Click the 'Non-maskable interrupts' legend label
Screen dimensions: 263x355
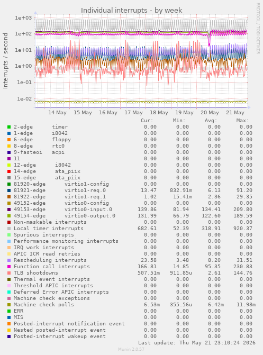click(x=50, y=222)
